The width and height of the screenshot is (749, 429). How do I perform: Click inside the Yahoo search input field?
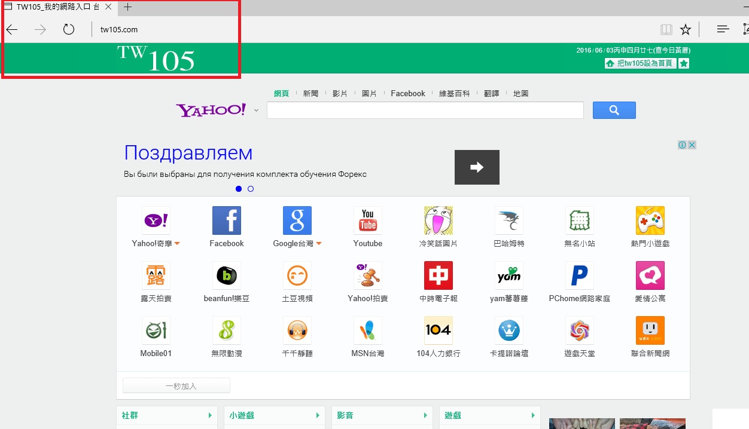[x=425, y=110]
